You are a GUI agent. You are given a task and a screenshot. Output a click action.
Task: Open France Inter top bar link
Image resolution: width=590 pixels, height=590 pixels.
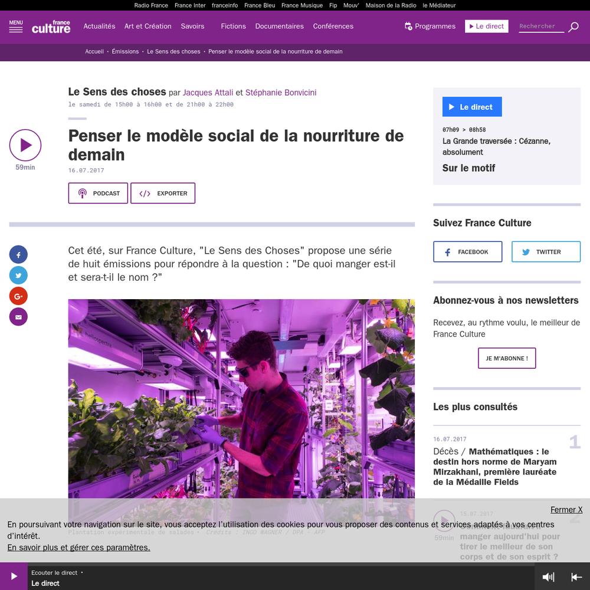click(x=190, y=5)
